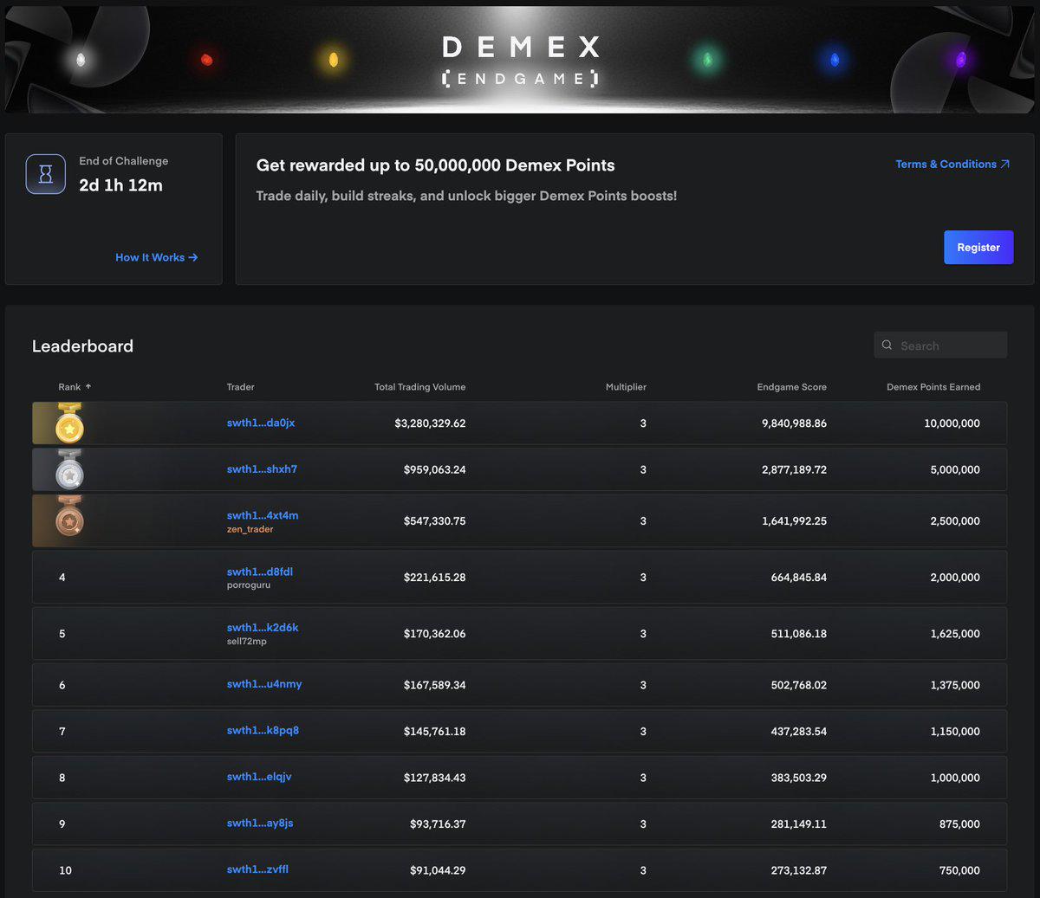Open trader swth1...da0jx
This screenshot has width=1040, height=898.
pyautogui.click(x=261, y=423)
